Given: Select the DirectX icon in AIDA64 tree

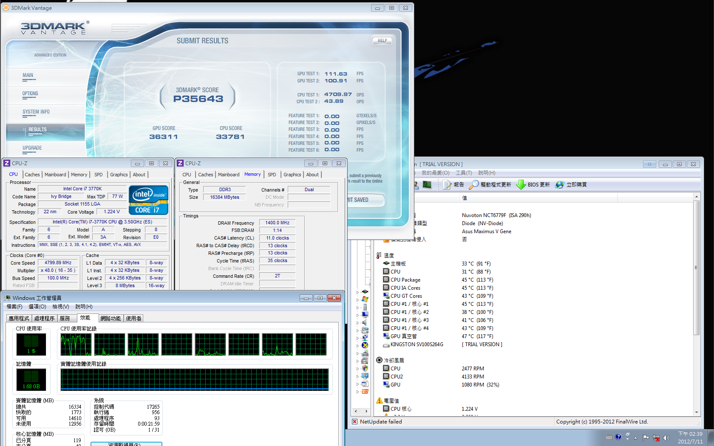Looking at the screenshot, I should [365, 345].
